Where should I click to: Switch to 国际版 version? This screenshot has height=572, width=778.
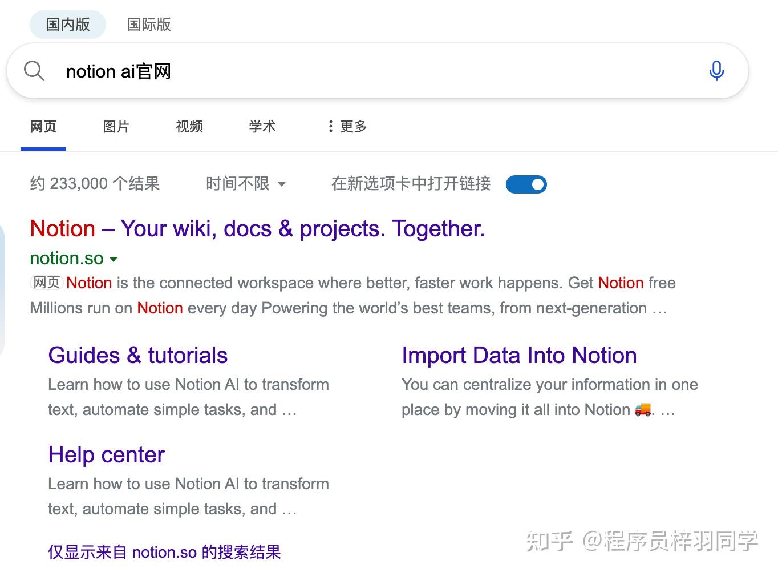click(x=148, y=24)
